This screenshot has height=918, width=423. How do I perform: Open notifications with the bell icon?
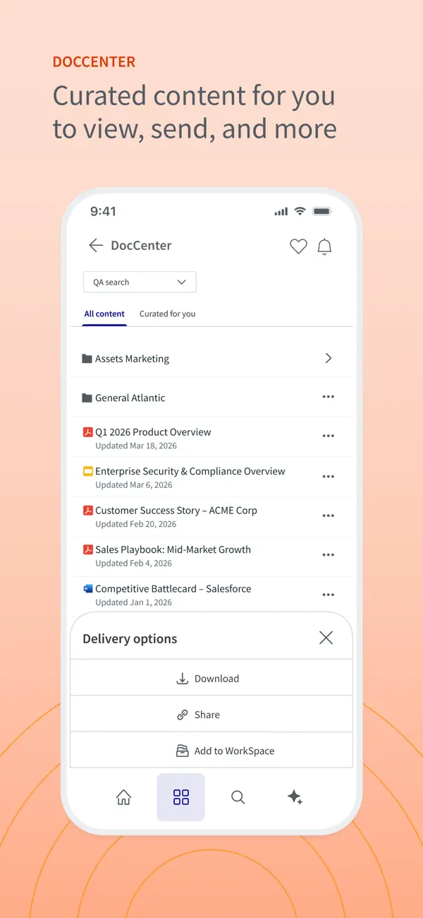tap(324, 246)
